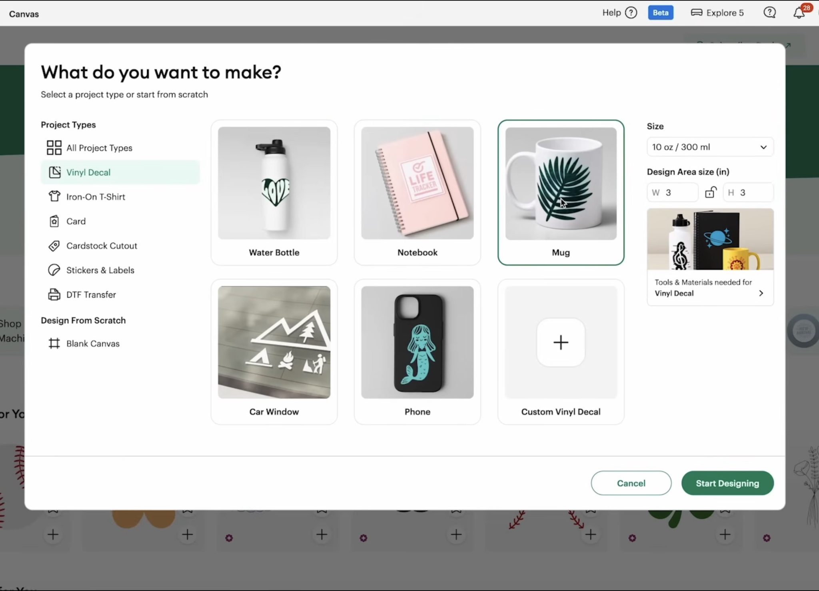Choose the Cardstock Cutout tag icon
The height and width of the screenshot is (591, 819).
pos(54,246)
